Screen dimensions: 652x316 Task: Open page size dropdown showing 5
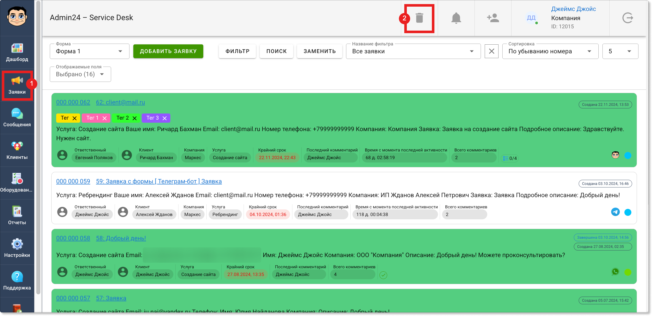(x=620, y=51)
